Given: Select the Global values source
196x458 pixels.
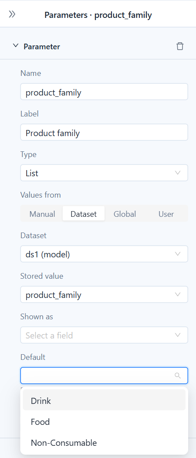Looking at the screenshot, I should (x=125, y=214).
